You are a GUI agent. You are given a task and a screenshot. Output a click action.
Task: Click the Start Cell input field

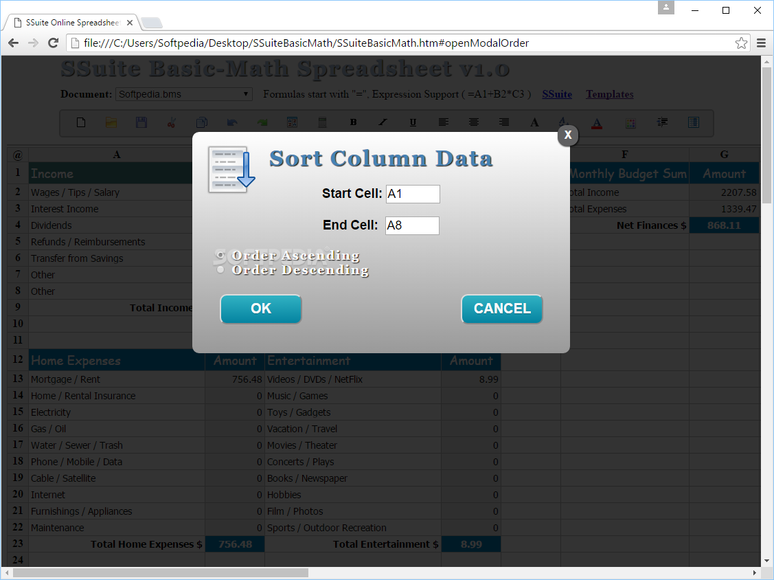point(413,194)
